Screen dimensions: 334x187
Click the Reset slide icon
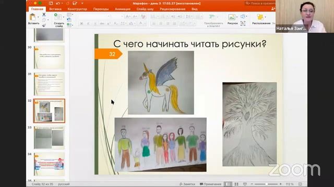pos(68,20)
